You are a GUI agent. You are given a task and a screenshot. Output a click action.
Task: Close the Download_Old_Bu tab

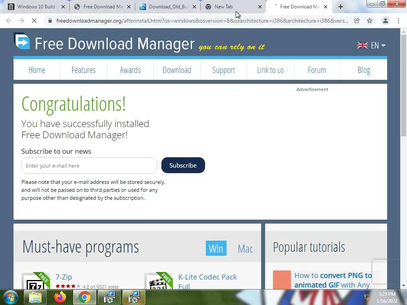tap(194, 7)
